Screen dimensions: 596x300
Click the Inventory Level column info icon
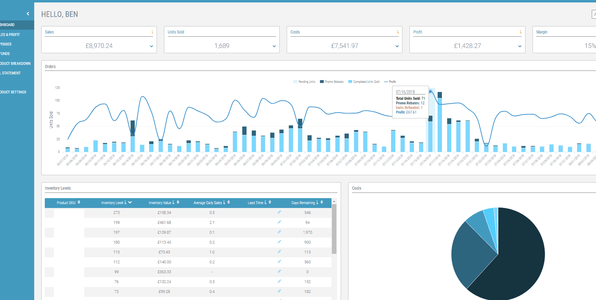pyautogui.click(x=126, y=203)
